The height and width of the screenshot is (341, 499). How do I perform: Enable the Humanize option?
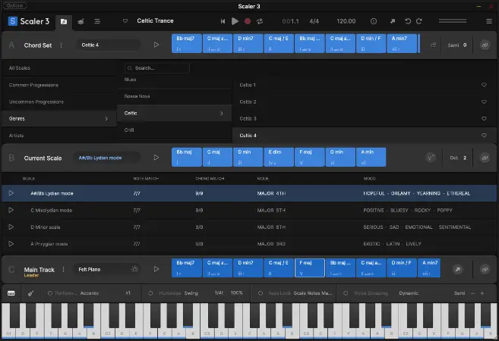pos(150,293)
